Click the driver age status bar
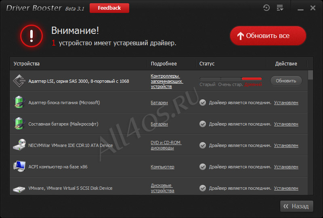The width and height of the screenshot is (323, 218). tap(231, 79)
